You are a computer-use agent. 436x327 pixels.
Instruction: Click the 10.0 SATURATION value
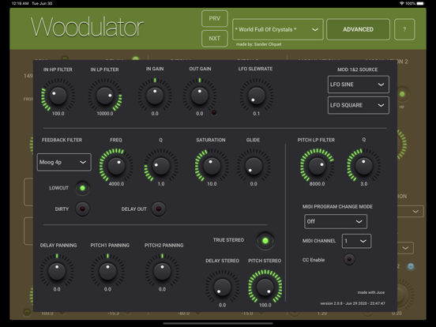(212, 184)
